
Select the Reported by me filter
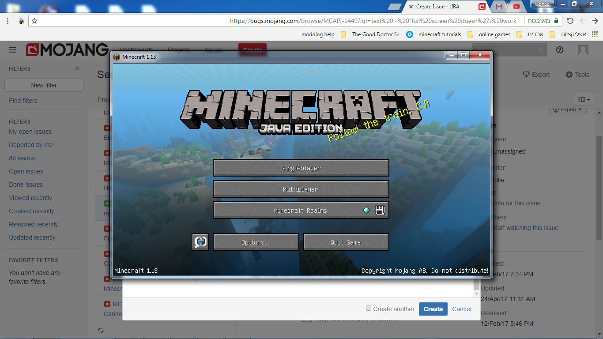pos(31,145)
